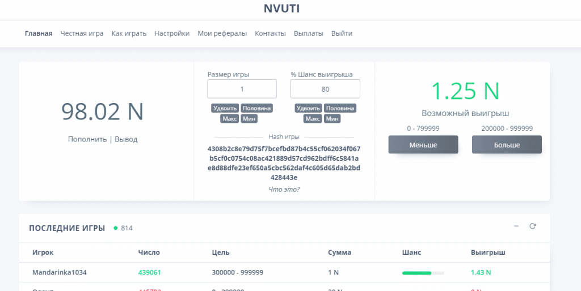Click Удвоить under Шанс выигрыша
Image resolution: width=581 pixels, height=291 pixels.
(x=308, y=108)
